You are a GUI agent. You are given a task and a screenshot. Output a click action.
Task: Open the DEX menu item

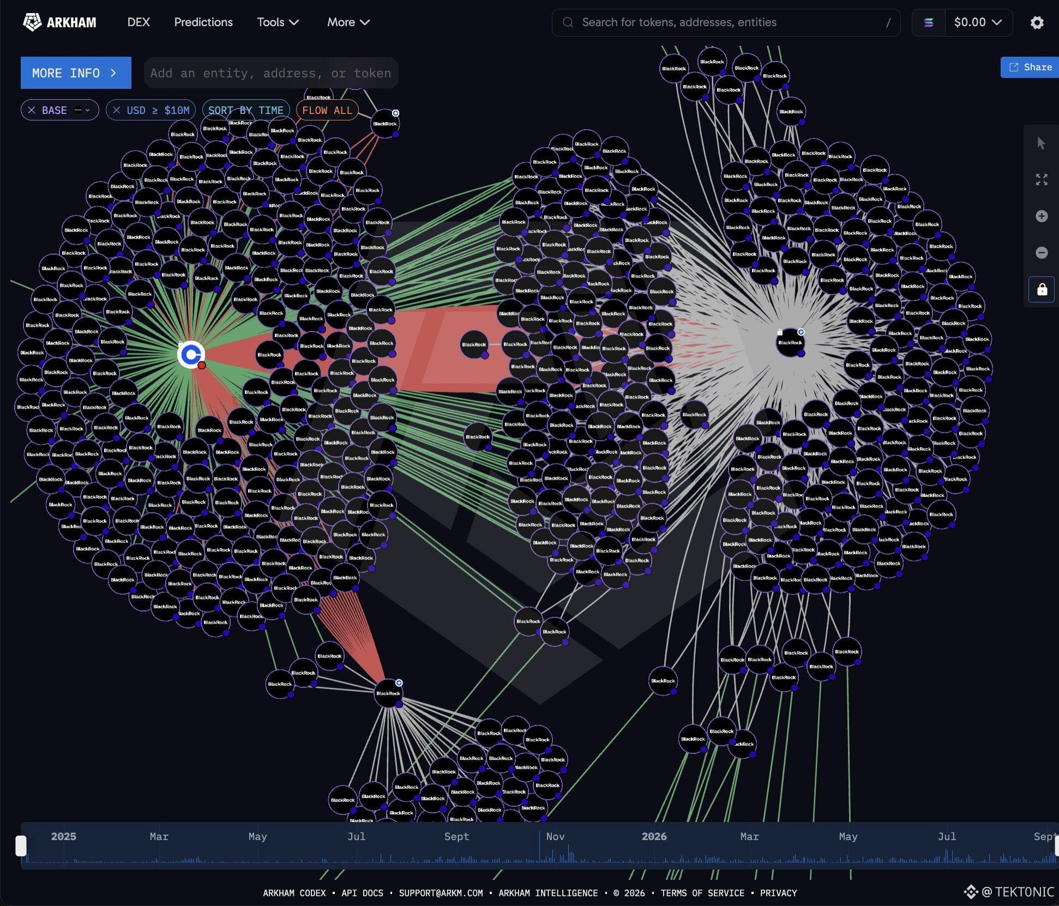[x=139, y=22]
